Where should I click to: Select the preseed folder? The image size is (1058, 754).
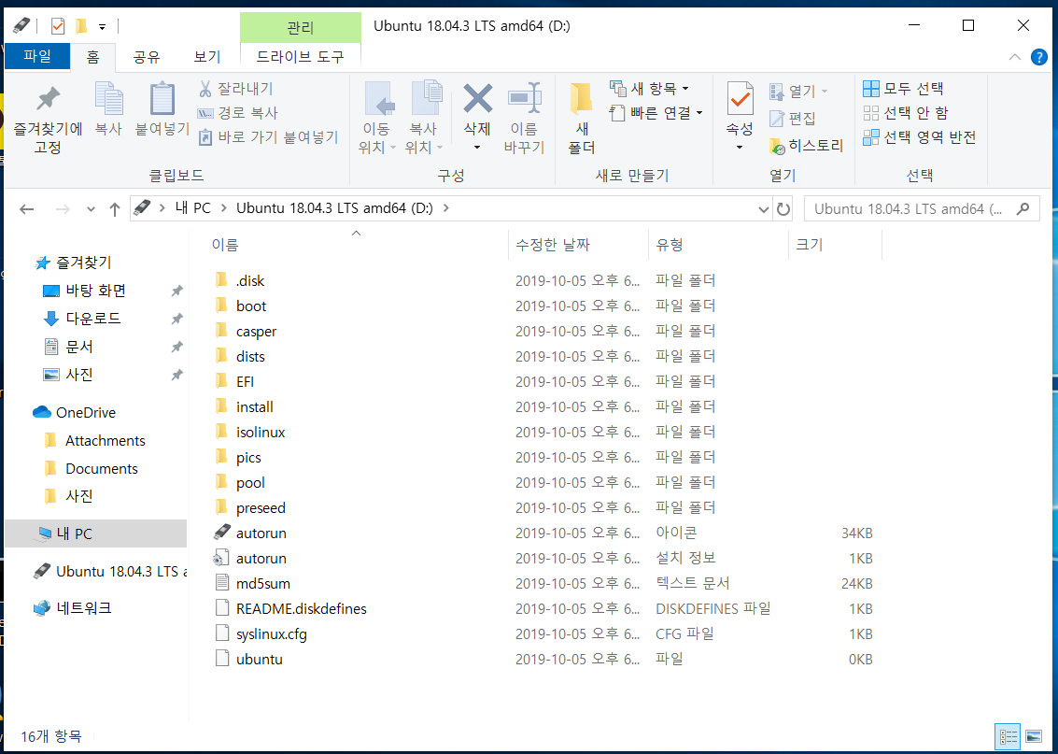point(261,507)
